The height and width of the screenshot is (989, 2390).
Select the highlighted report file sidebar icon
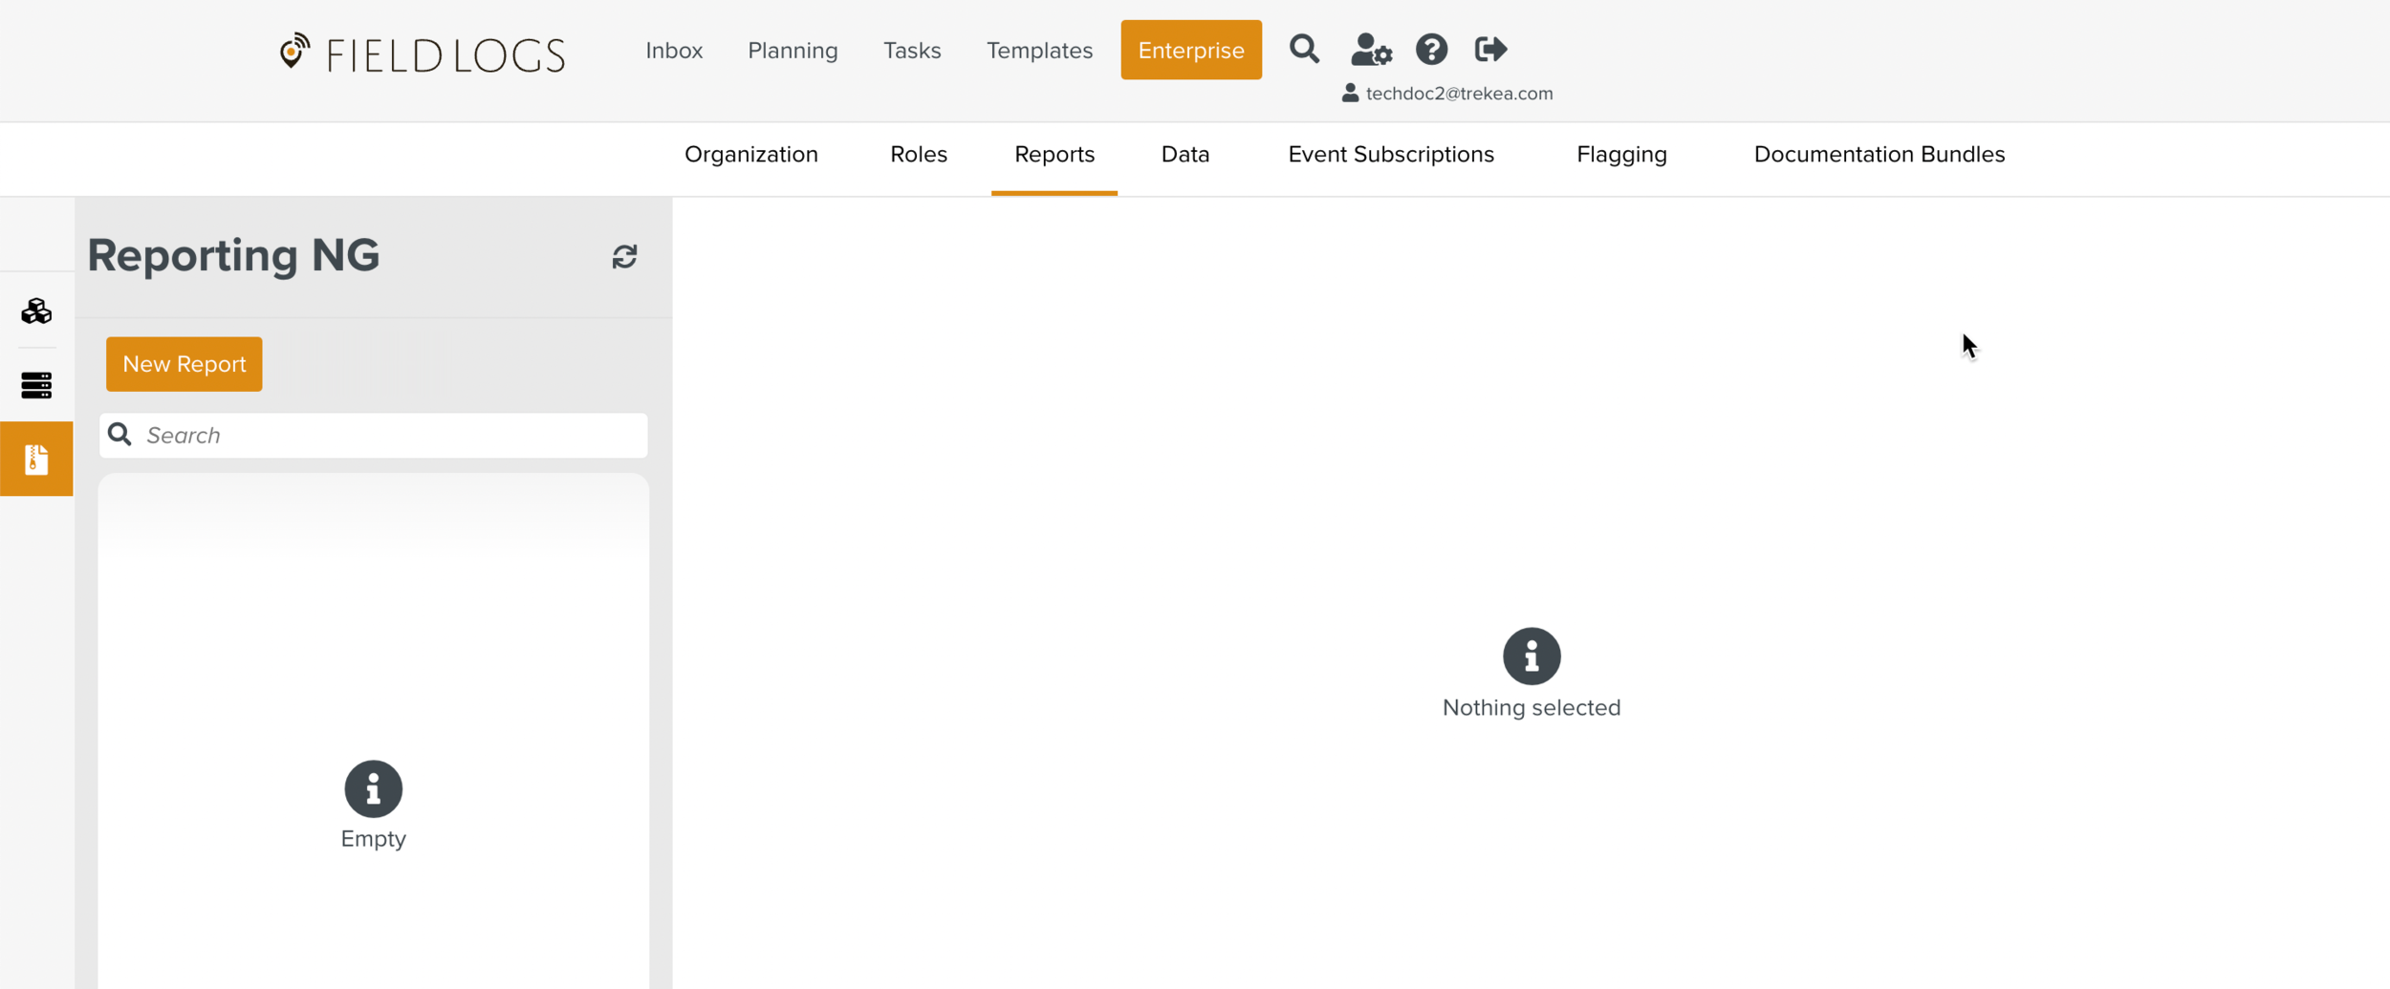[x=36, y=459]
